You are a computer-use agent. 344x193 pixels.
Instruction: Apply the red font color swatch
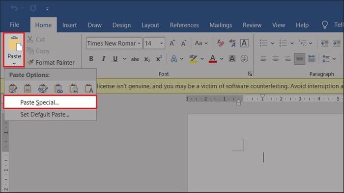(x=213, y=59)
